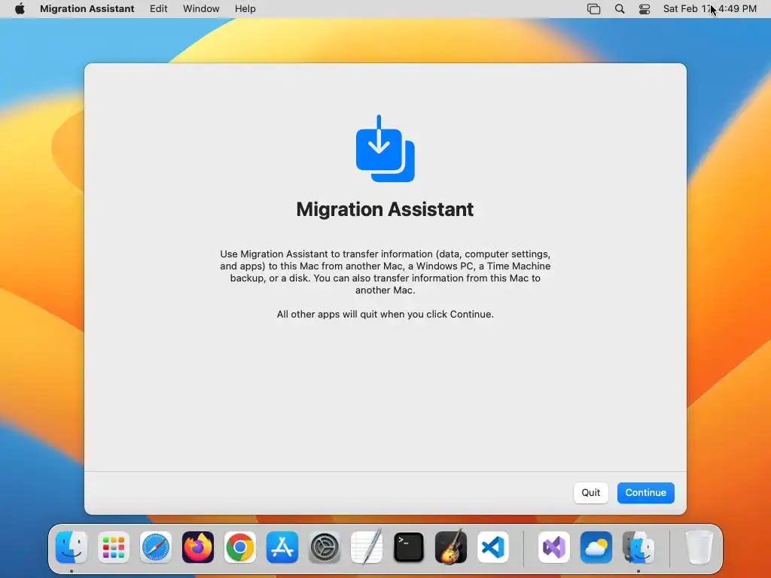
Task: Open Launchpad from the Dock
Action: pyautogui.click(x=114, y=547)
